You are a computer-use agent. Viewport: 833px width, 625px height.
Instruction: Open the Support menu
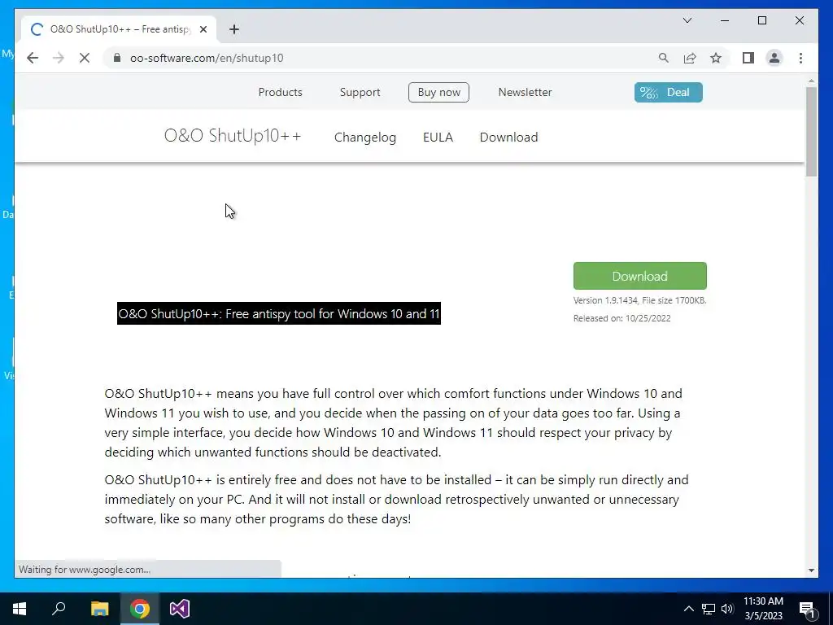pos(360,92)
